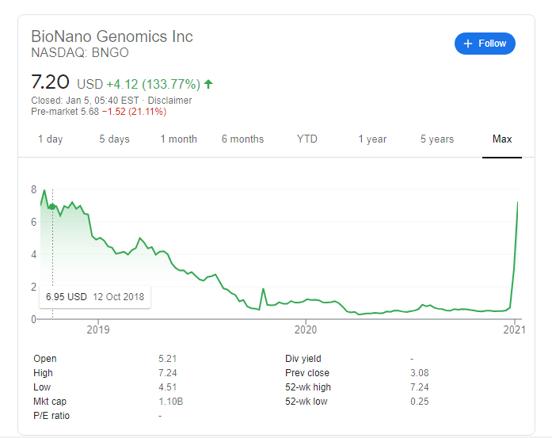Show the 6 months chart
The height and width of the screenshot is (438, 552).
coord(242,139)
